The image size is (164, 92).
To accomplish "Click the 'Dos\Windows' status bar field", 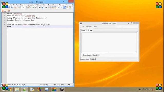I will (x=45, y=85).
